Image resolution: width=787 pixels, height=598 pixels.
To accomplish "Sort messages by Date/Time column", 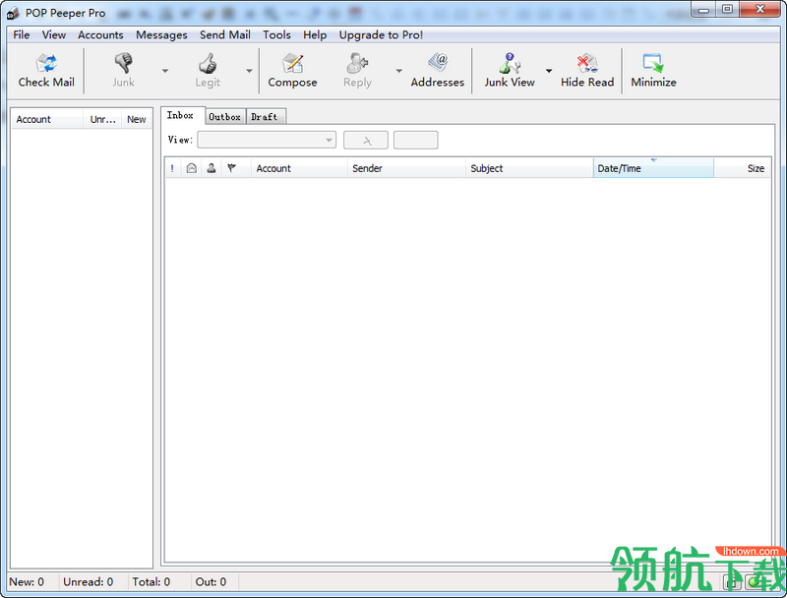I will 653,168.
